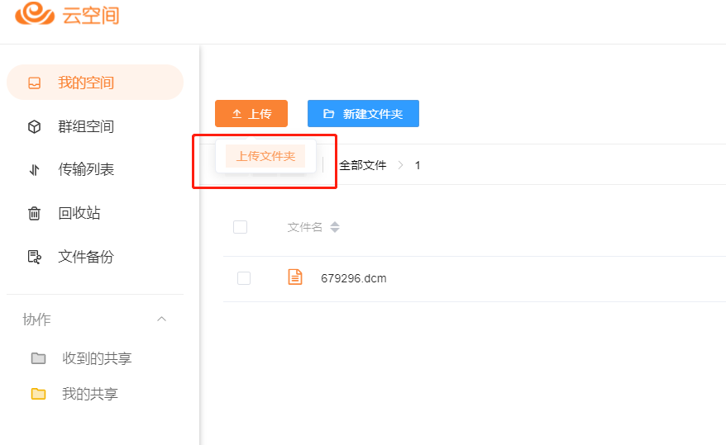726x445 pixels.
Task: Click the 我的空间 inbox icon
Action: pyautogui.click(x=35, y=83)
